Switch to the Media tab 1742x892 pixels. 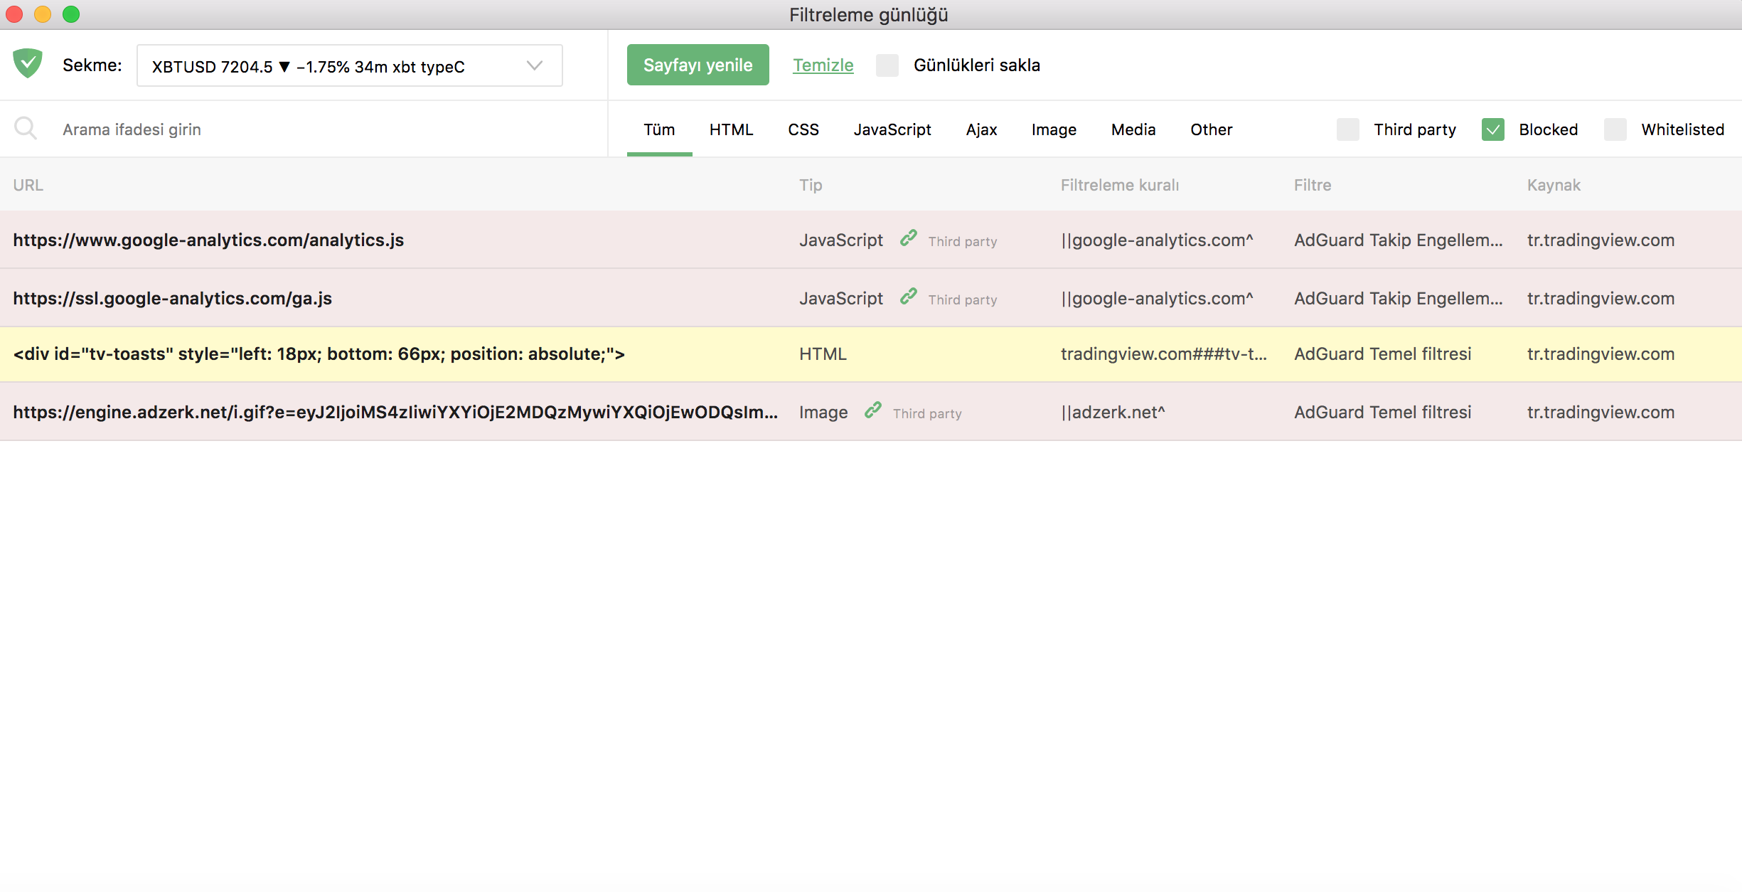tap(1133, 129)
